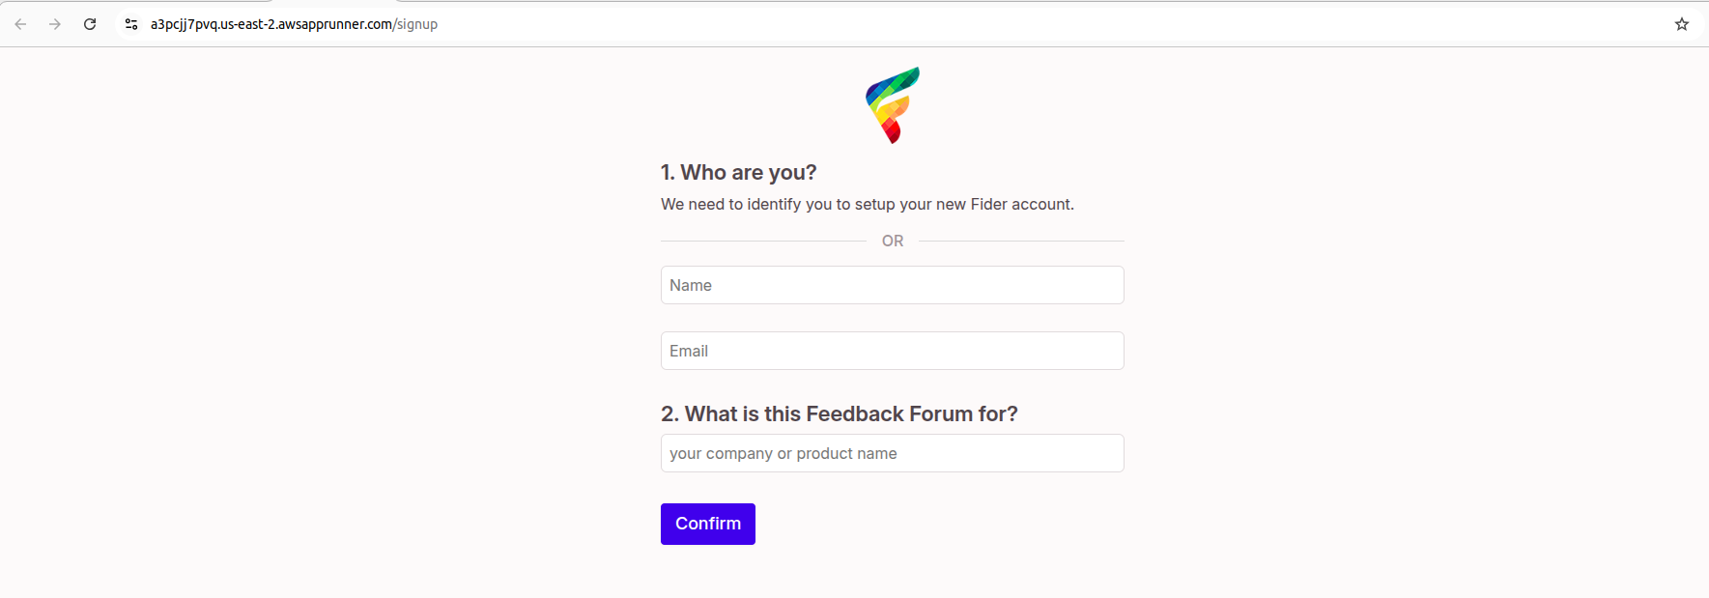Click the "/signup" path in the URL
This screenshot has height=598, width=1709.
[415, 24]
